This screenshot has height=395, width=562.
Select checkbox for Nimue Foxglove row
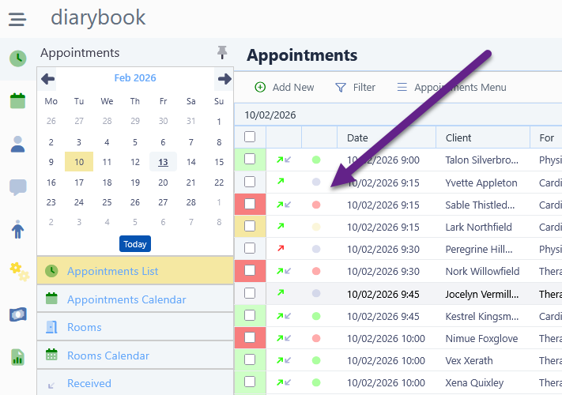(x=250, y=338)
